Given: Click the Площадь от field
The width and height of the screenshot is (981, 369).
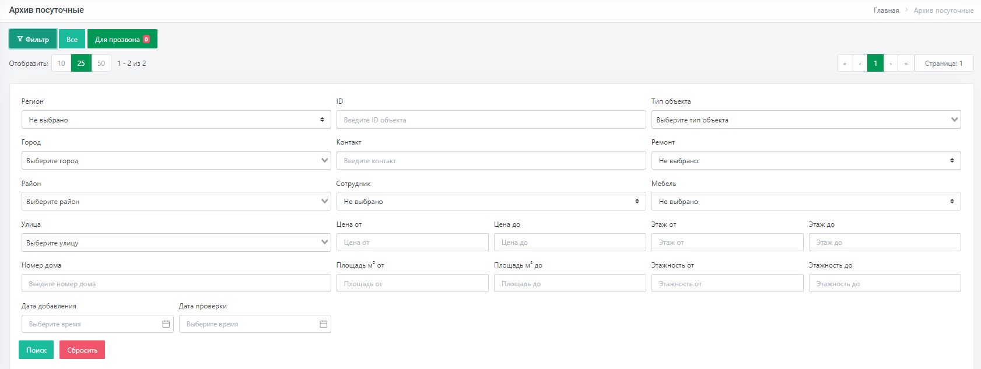Looking at the screenshot, I should pos(412,283).
